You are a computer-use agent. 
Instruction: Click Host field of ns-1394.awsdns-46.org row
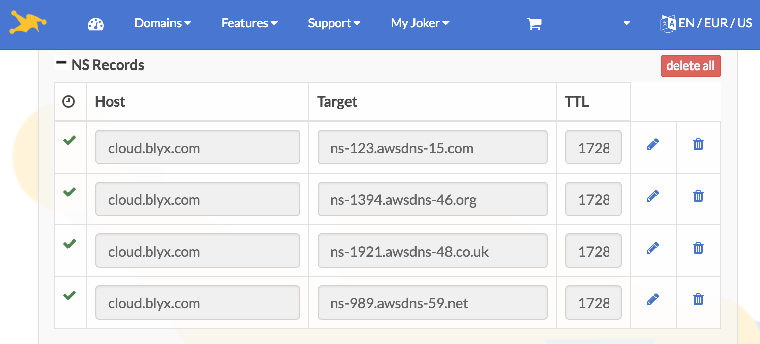[198, 199]
